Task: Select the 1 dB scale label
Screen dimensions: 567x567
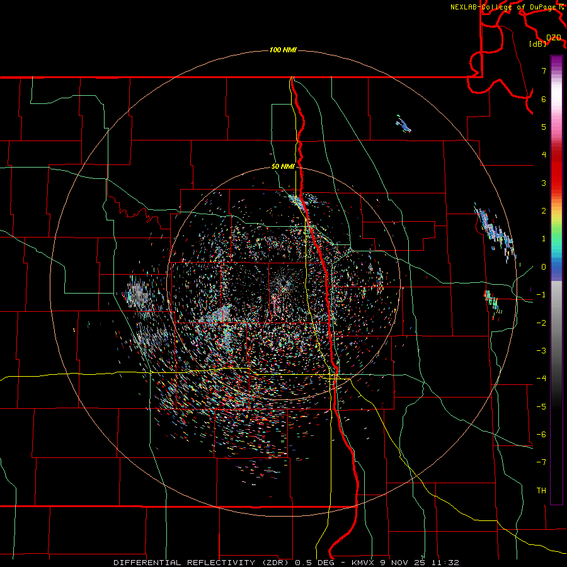Action: pos(544,239)
